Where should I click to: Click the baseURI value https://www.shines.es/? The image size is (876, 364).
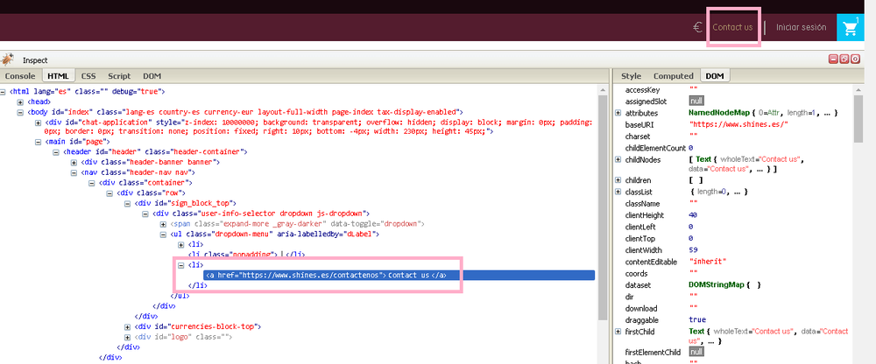[x=738, y=124]
